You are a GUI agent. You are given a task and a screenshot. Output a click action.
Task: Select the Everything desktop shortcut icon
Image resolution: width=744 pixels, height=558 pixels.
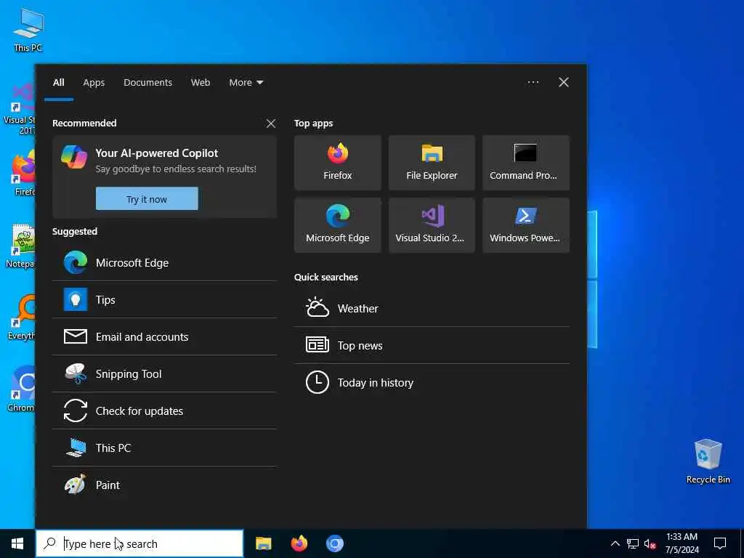[x=22, y=317]
